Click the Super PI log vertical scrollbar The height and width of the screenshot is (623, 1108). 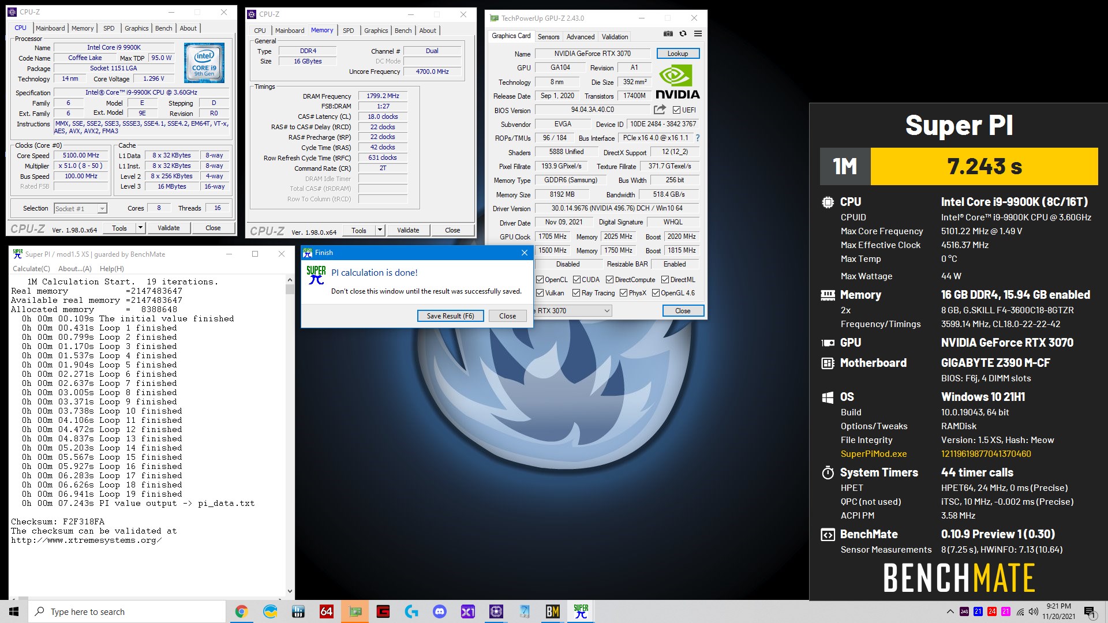coord(290,436)
